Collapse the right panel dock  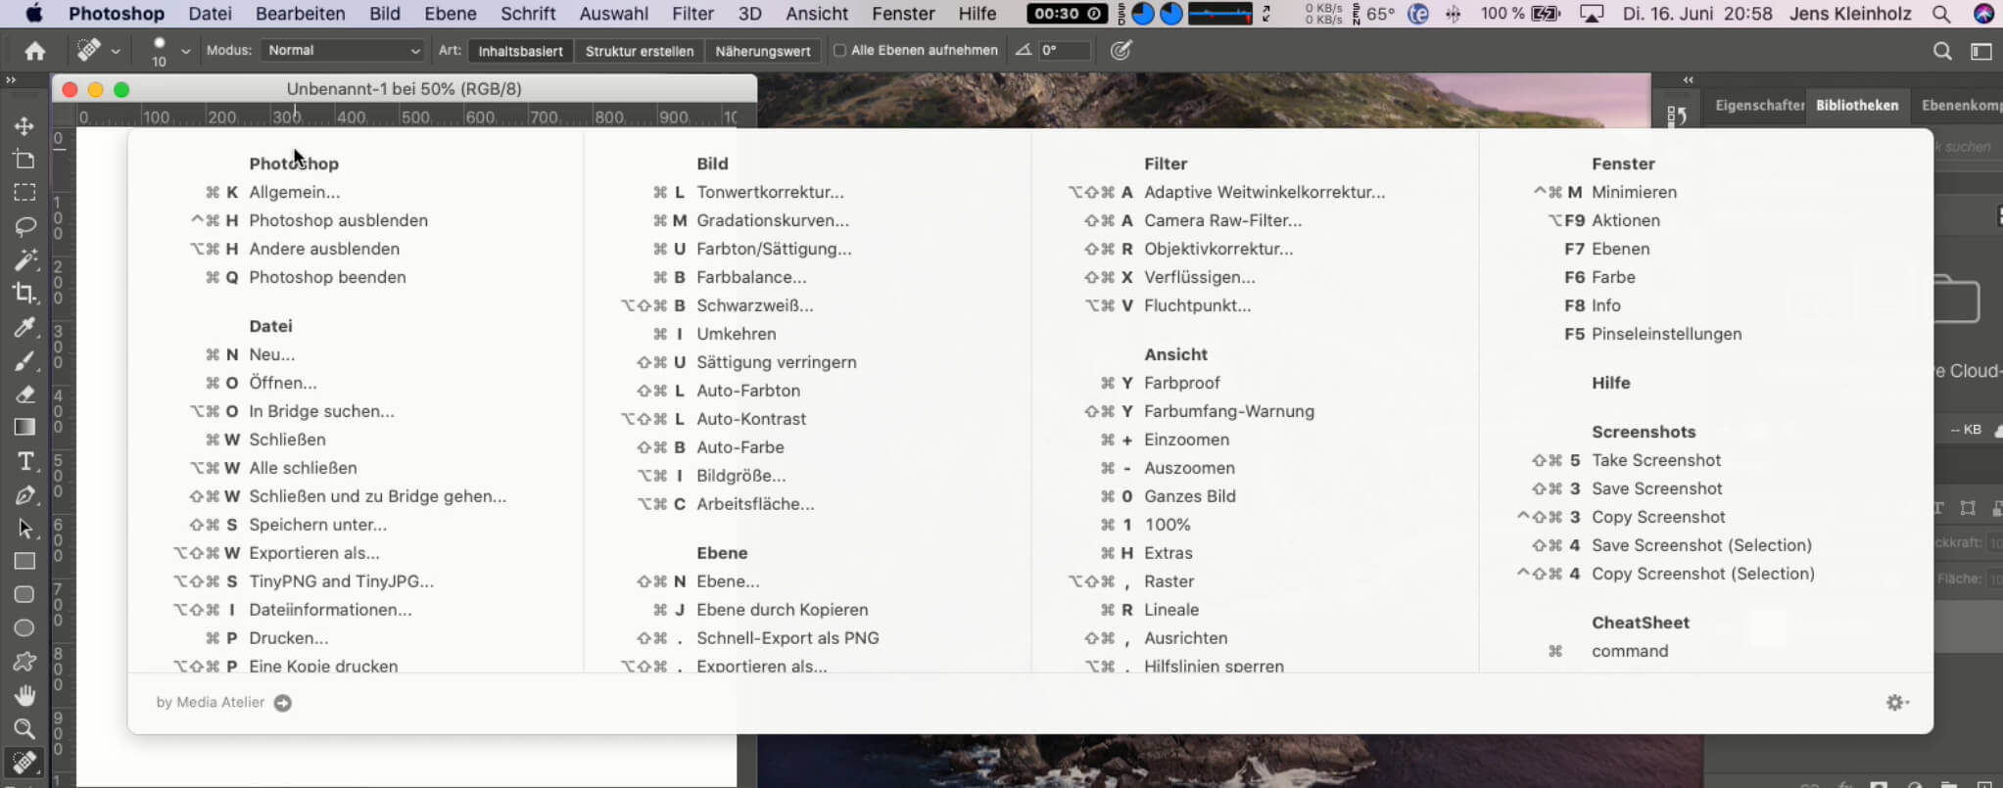pyautogui.click(x=1688, y=80)
